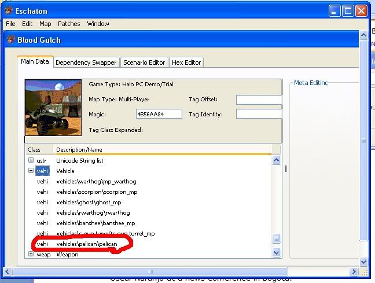The image size is (375, 283).
Task: Click the horizontal scrollbar thumb
Action: point(150,272)
